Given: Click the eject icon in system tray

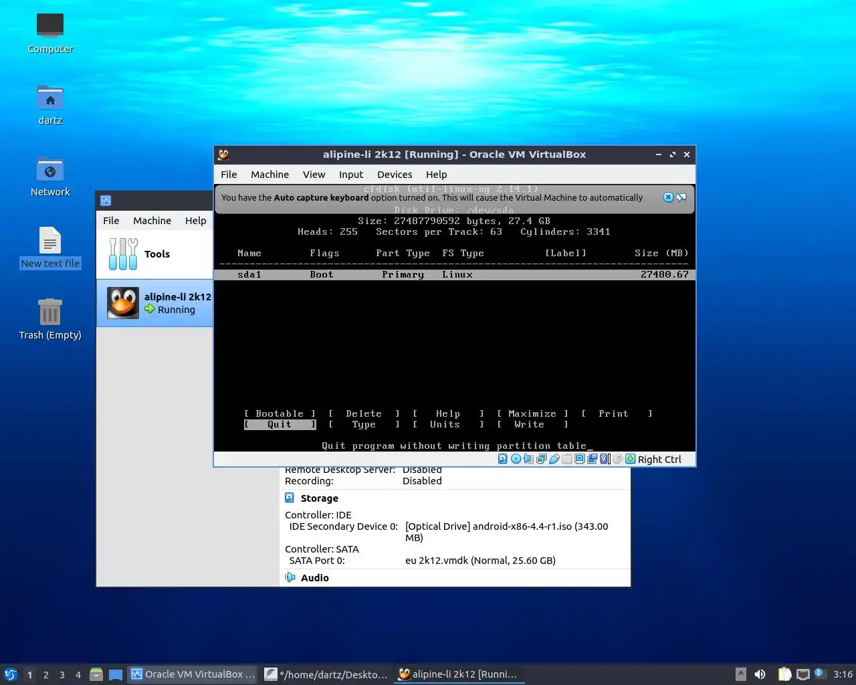Looking at the screenshot, I should pos(740,674).
